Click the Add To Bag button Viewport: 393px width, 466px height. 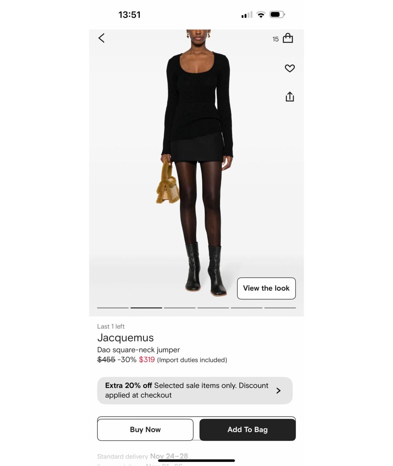(247, 430)
